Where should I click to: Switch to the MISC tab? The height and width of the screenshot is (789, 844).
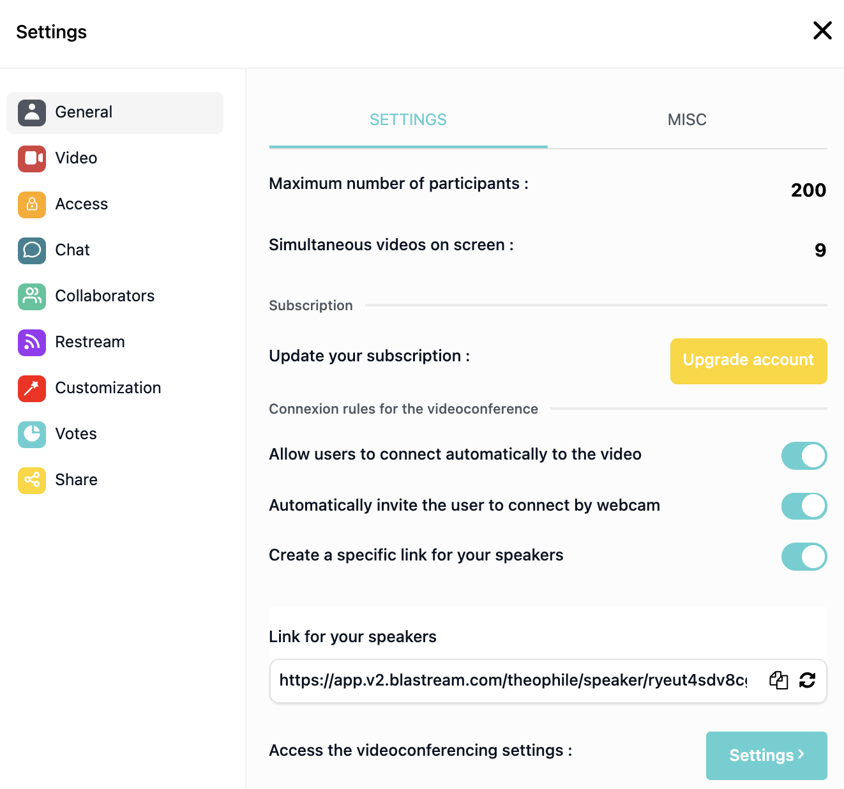687,120
